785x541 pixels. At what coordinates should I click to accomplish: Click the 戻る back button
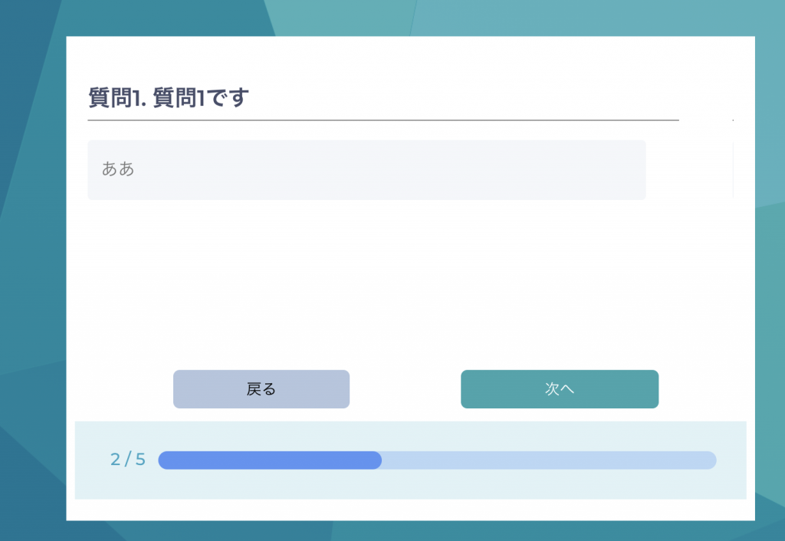coord(261,389)
